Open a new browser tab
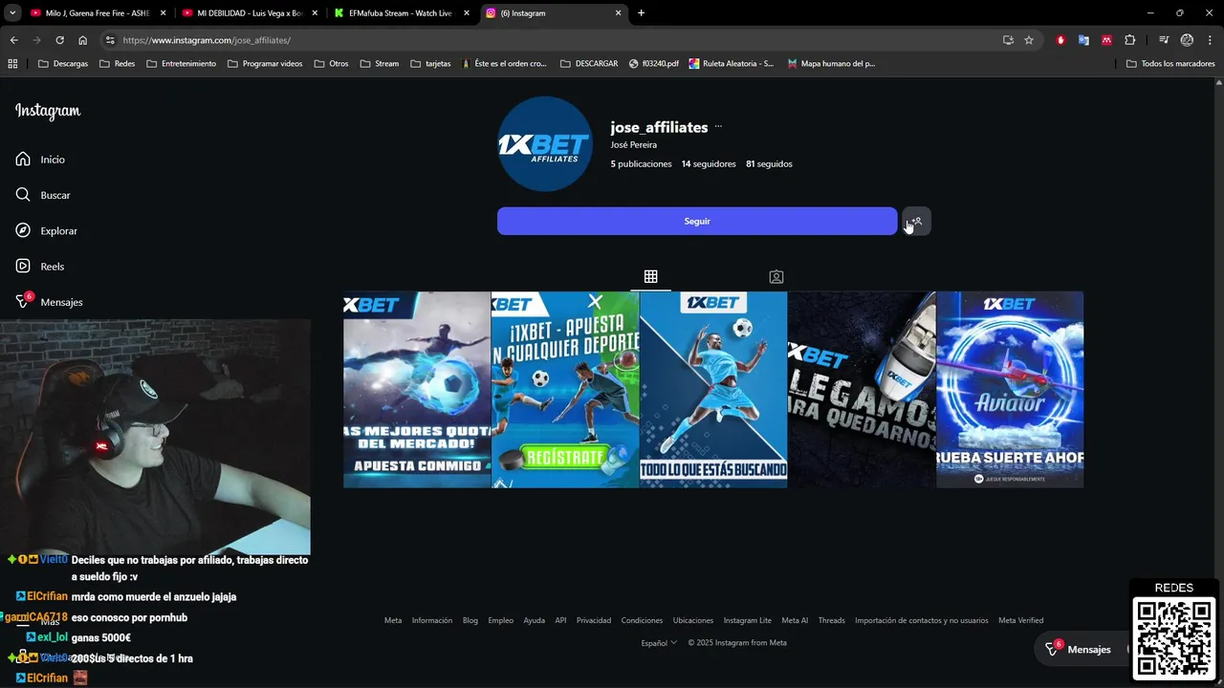The height and width of the screenshot is (688, 1224). (x=641, y=13)
